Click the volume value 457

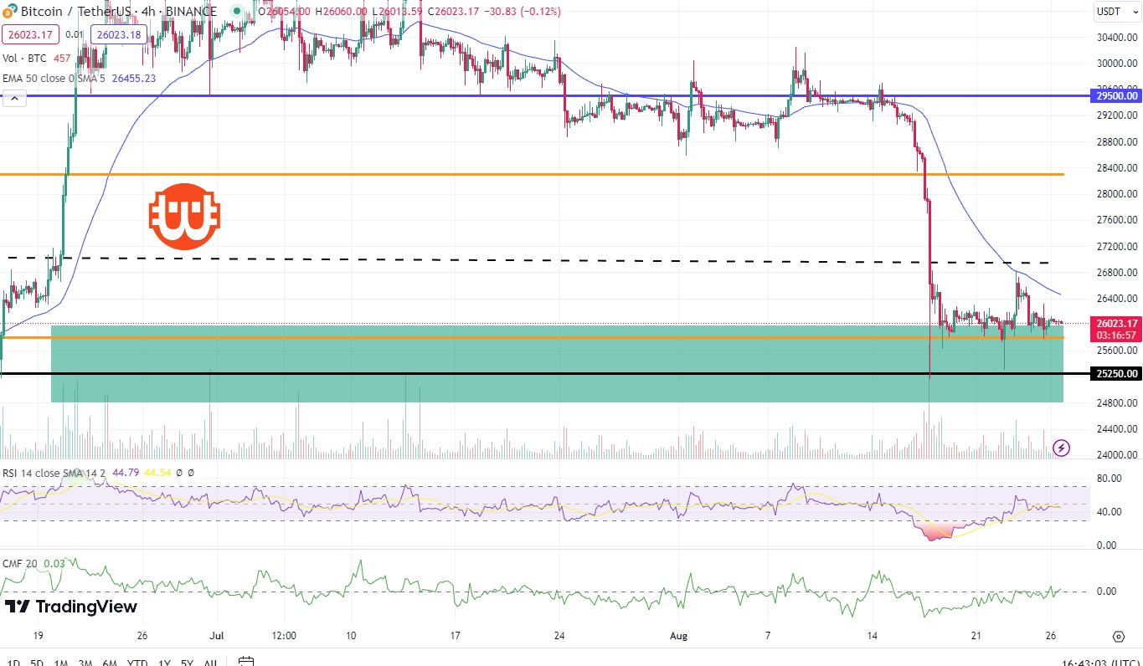click(x=62, y=59)
